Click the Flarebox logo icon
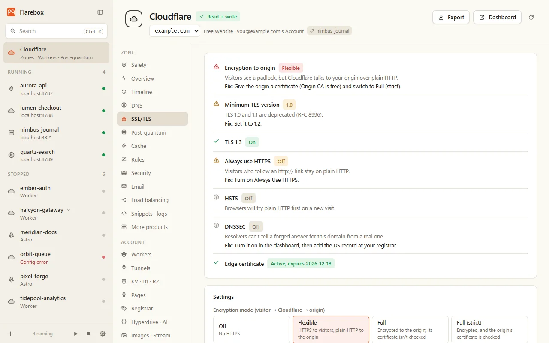This screenshot has width=549, height=343. click(x=11, y=12)
